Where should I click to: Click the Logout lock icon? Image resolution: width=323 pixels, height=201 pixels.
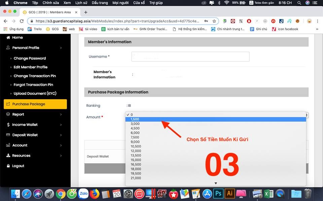(8, 166)
